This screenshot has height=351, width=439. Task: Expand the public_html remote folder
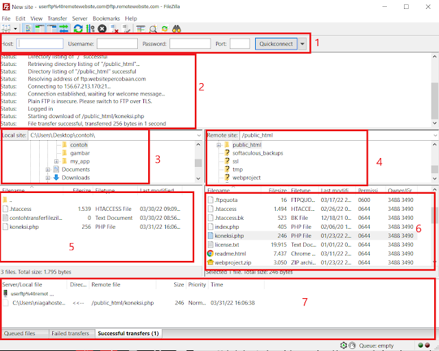point(219,145)
